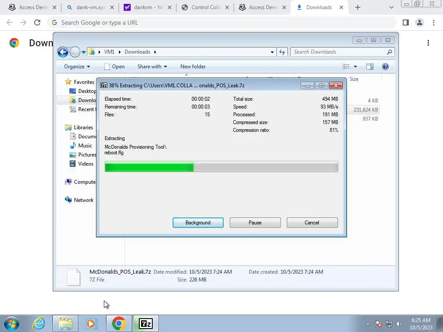
Task: Click the green extraction progress bar
Action: [x=221, y=166]
